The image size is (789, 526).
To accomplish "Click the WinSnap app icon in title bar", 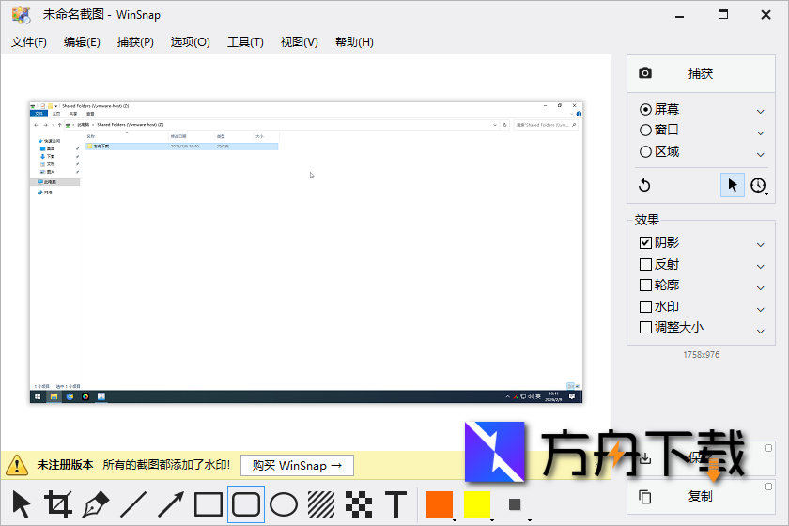I will [x=21, y=15].
